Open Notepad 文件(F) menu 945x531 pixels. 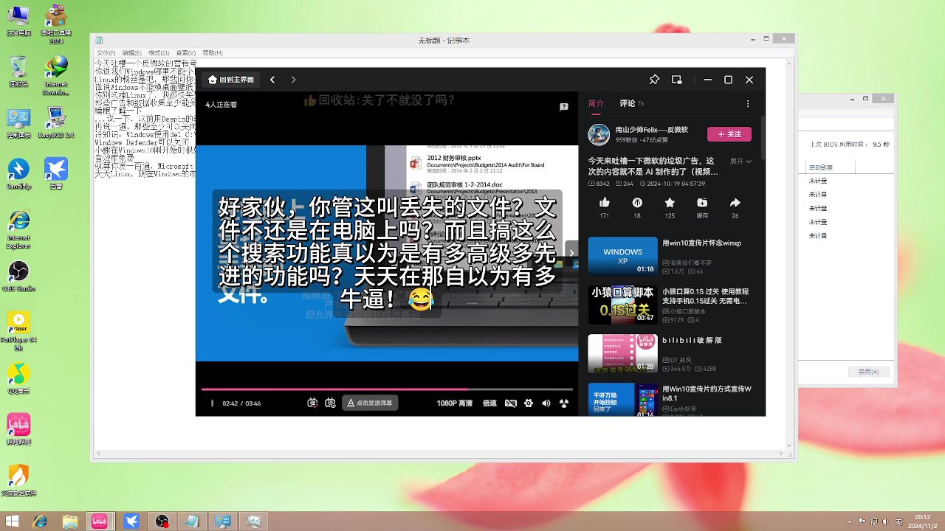click(x=106, y=53)
